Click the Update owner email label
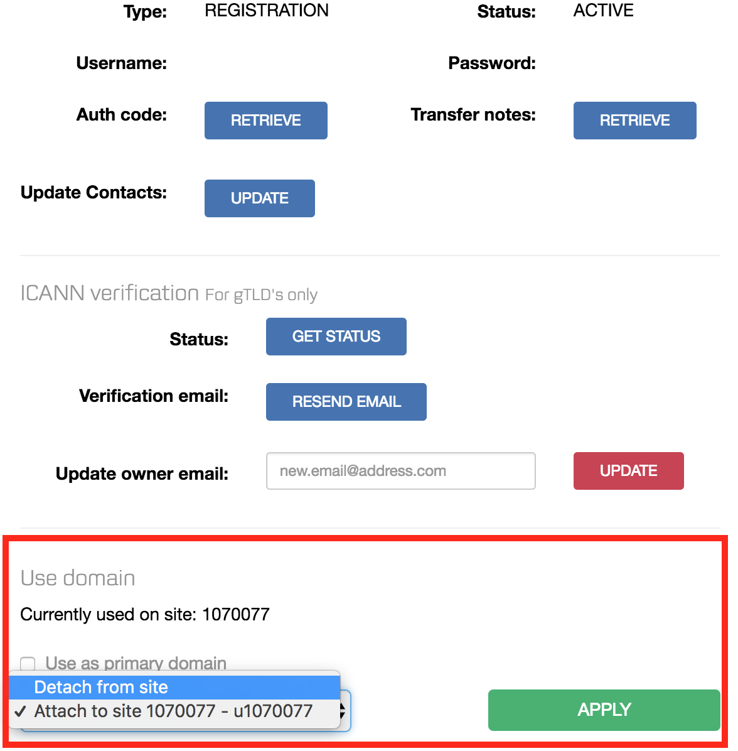The image size is (738, 751). 142,473
